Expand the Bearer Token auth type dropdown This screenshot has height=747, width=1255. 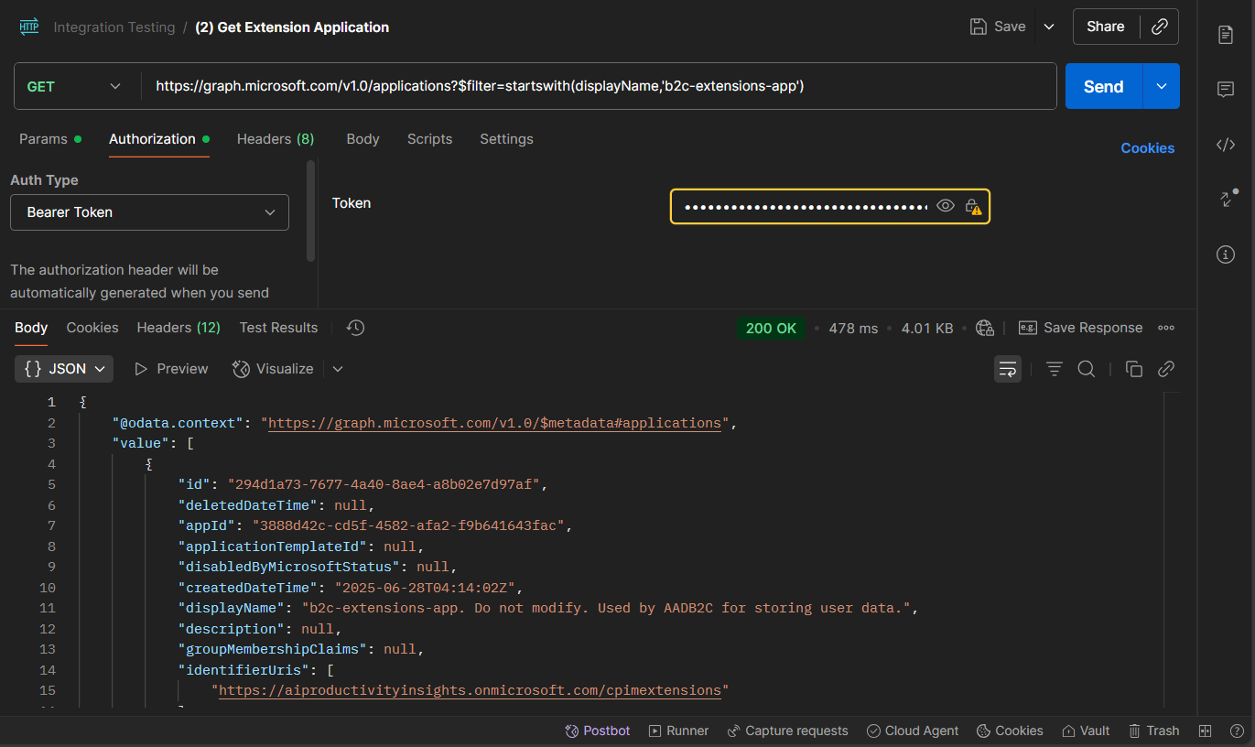coord(149,212)
